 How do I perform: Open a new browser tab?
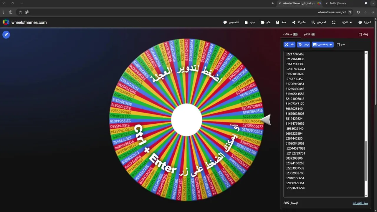click(x=272, y=3)
